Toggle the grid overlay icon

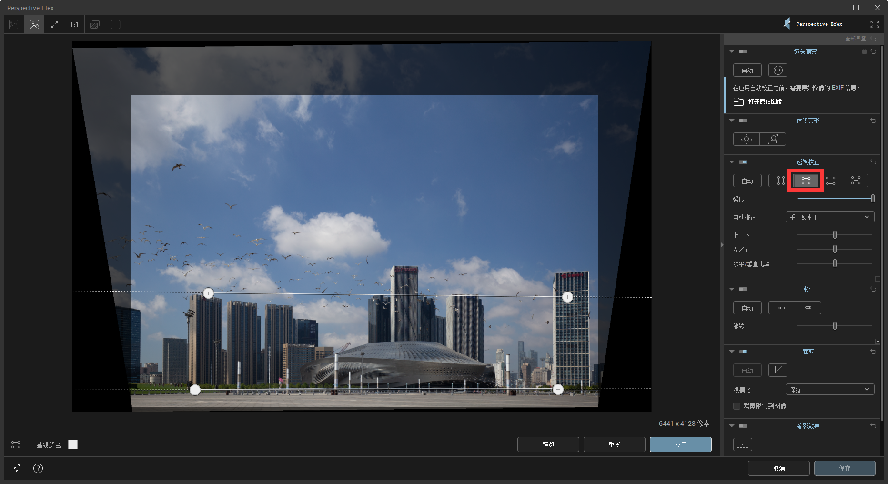pyautogui.click(x=115, y=24)
